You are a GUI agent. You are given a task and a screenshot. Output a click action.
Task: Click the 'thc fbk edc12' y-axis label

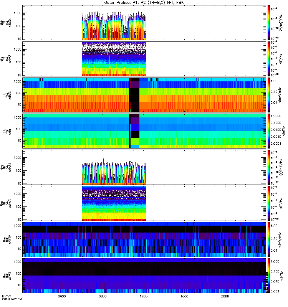7,239
